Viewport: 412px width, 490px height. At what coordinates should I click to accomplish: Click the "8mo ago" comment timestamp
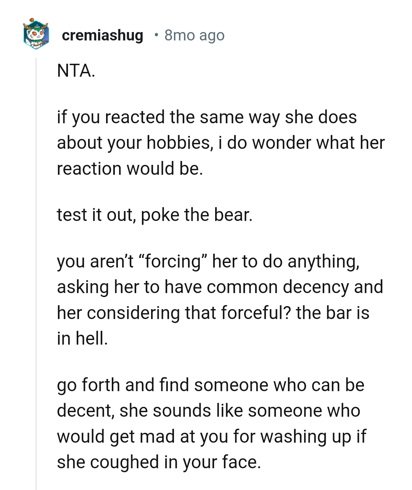[x=194, y=35]
